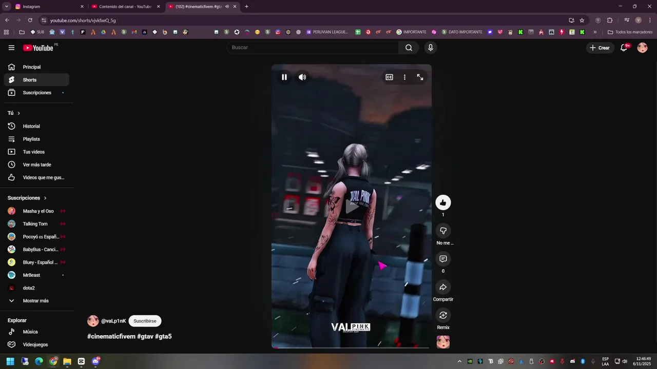Open the taskbar clock and date
The width and height of the screenshot is (657, 369).
[643, 361]
